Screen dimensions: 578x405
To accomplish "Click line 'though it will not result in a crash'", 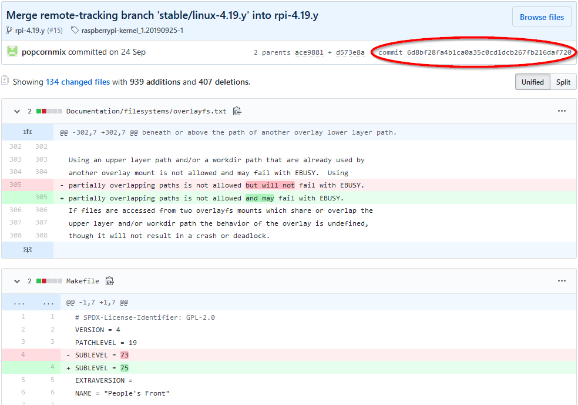I will tap(169, 236).
